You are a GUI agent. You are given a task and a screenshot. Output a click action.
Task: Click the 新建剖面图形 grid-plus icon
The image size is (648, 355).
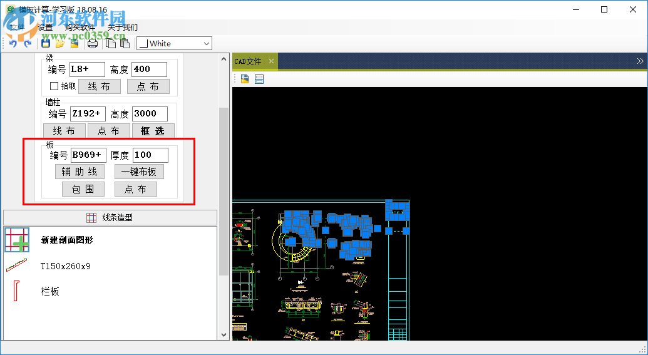pyautogui.click(x=17, y=240)
